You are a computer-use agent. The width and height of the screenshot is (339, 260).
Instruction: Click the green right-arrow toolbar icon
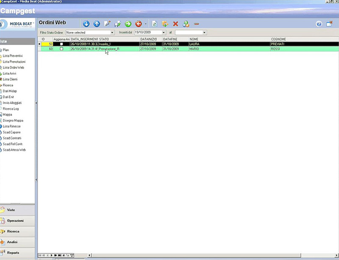[128, 24]
